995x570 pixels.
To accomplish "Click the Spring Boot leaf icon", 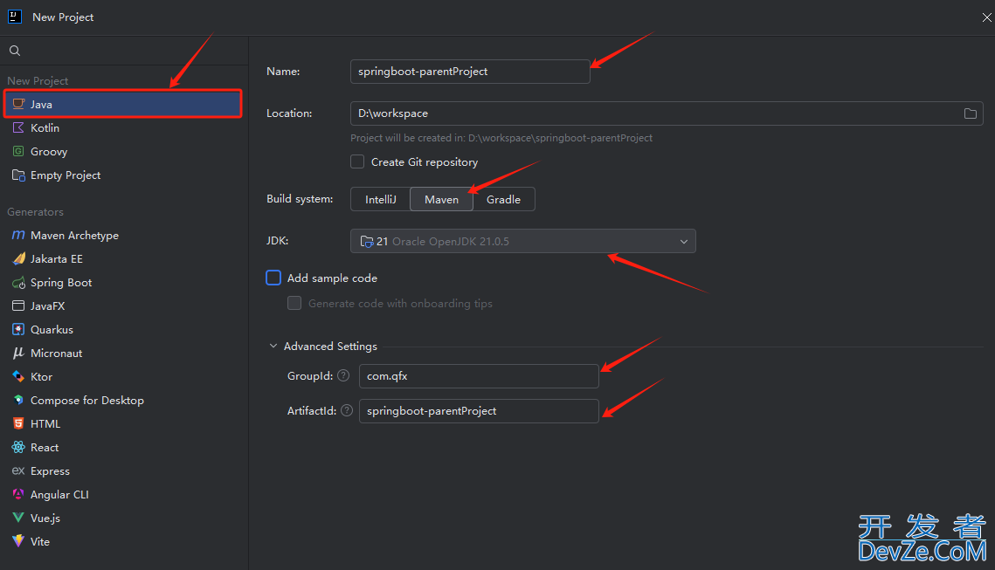I will pyautogui.click(x=18, y=283).
